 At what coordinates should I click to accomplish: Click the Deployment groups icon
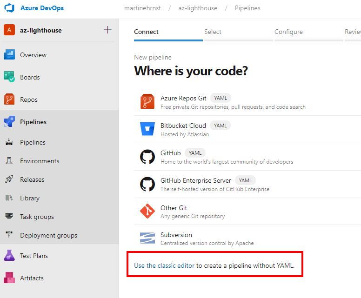click(9, 234)
